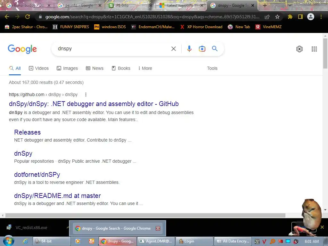
Task: Toggle the Chrome side panel icon
Action: [300, 17]
